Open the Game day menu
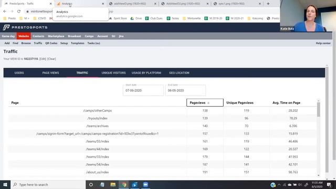The height and width of the screenshot is (189, 336). pos(8,36)
